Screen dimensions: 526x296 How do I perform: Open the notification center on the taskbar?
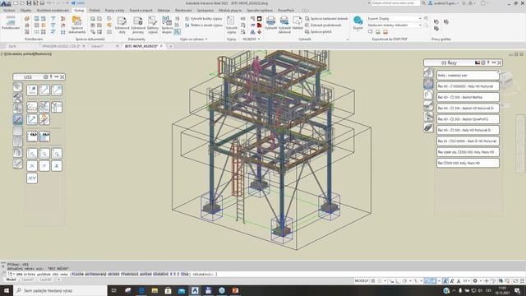point(517,290)
